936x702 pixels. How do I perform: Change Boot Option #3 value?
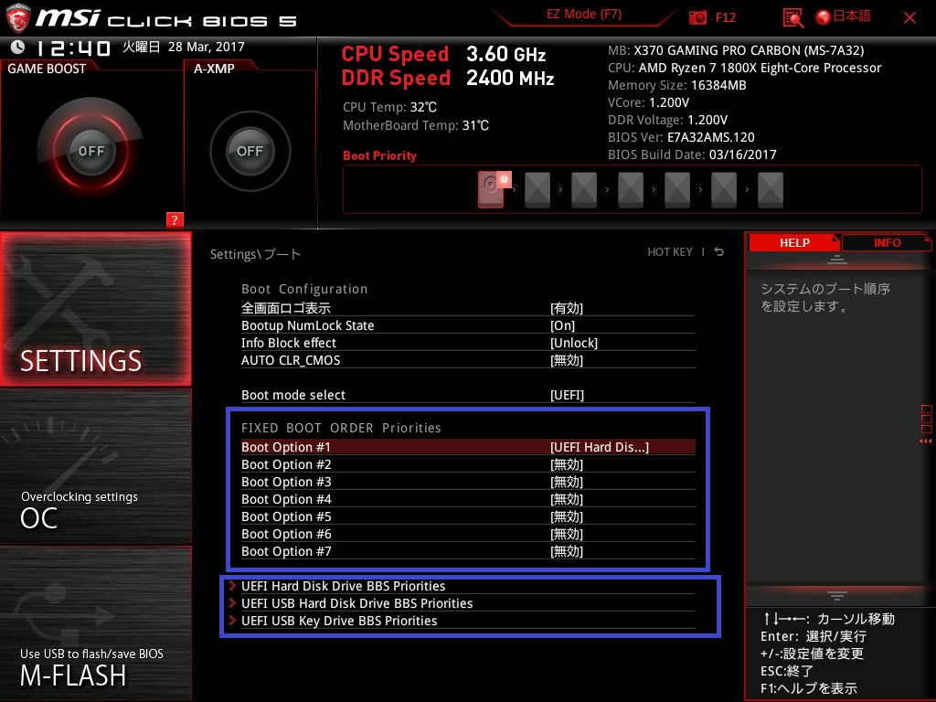(567, 482)
